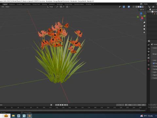
Task: Open Blender from the Windows taskbar
Action: pos(29,116)
